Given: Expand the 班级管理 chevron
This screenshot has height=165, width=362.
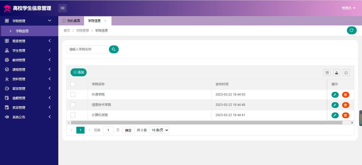Looking at the screenshot, I should pyautogui.click(x=50, y=41).
